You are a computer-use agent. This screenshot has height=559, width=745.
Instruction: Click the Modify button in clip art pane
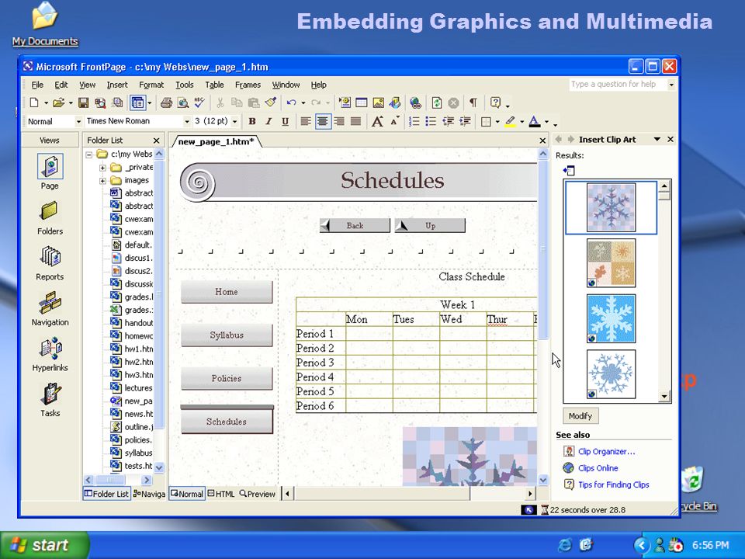coord(580,416)
